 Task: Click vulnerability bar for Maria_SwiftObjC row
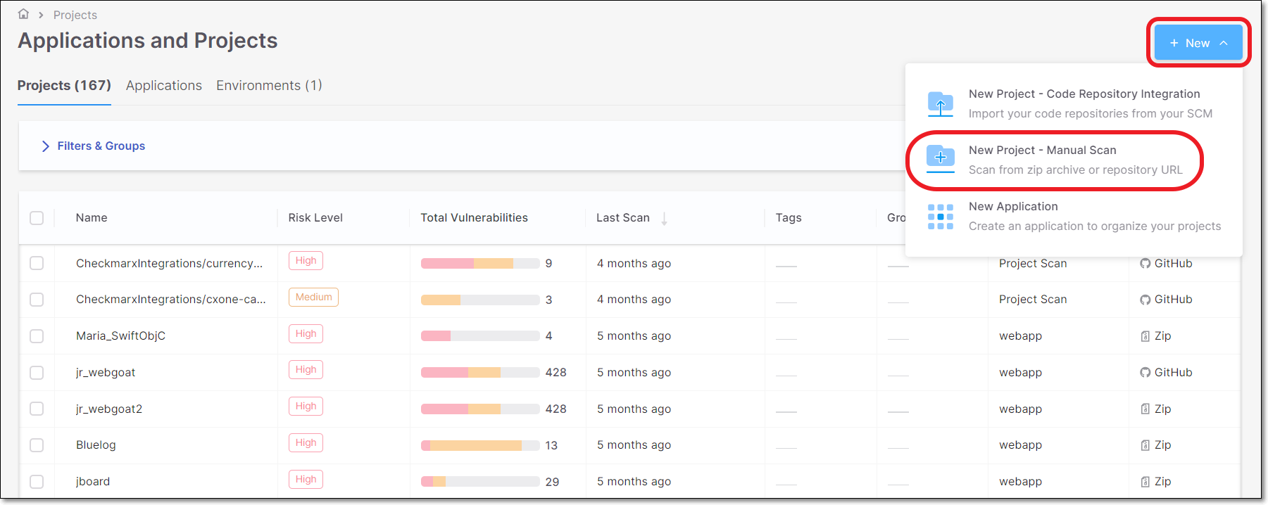(480, 335)
